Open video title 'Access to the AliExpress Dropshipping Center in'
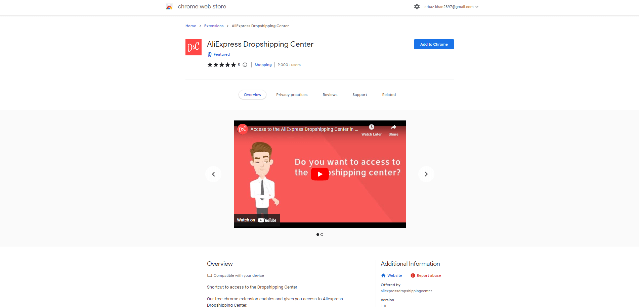The width and height of the screenshot is (639, 307). [304, 129]
